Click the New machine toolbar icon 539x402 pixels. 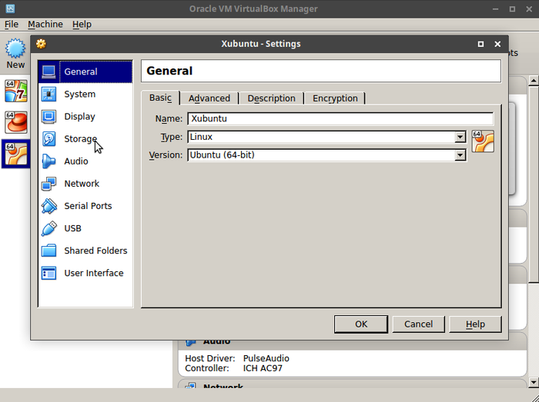click(15, 48)
